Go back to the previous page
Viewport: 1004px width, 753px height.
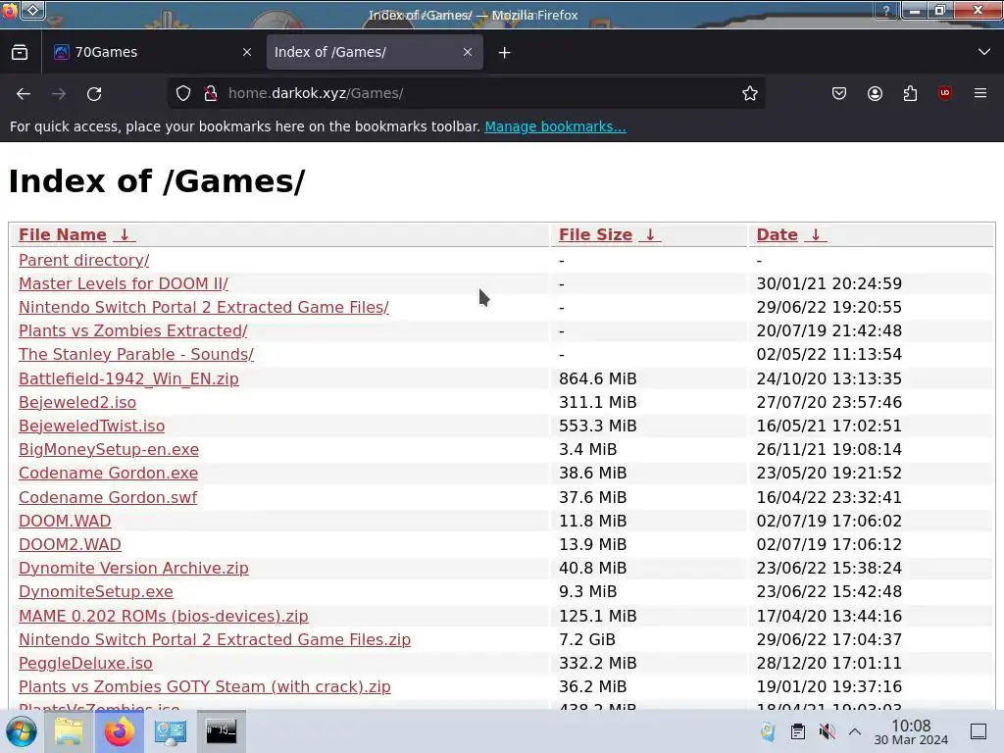pos(24,93)
